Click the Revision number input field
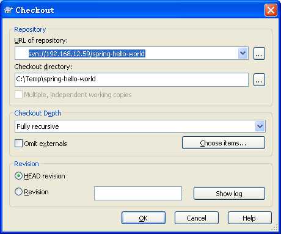 138,193
